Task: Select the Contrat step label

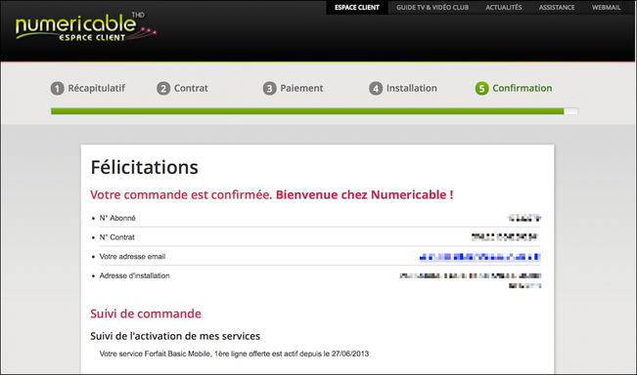Action: point(191,88)
